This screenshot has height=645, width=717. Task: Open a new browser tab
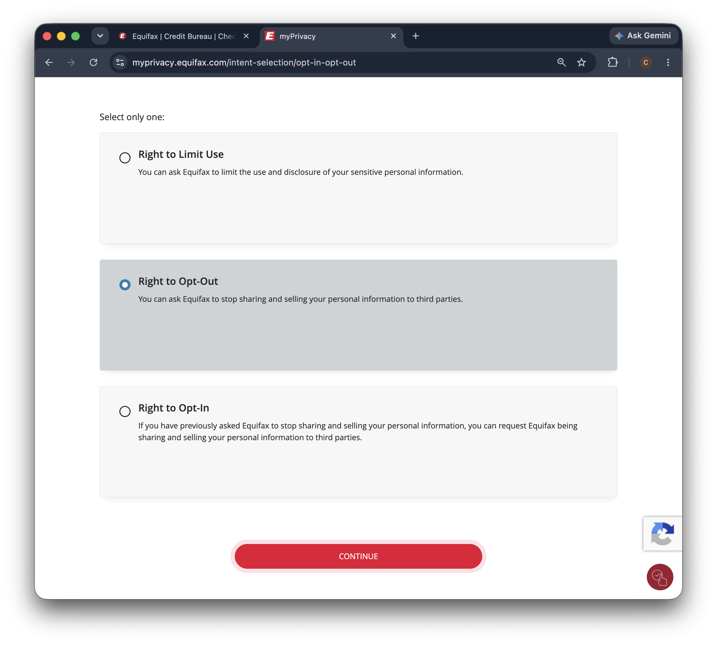pyautogui.click(x=416, y=36)
